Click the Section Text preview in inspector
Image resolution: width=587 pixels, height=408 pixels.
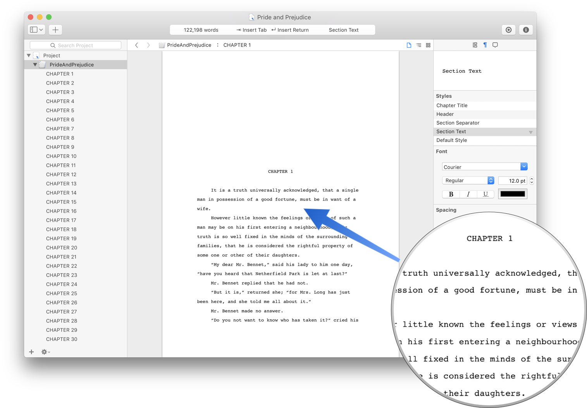462,71
